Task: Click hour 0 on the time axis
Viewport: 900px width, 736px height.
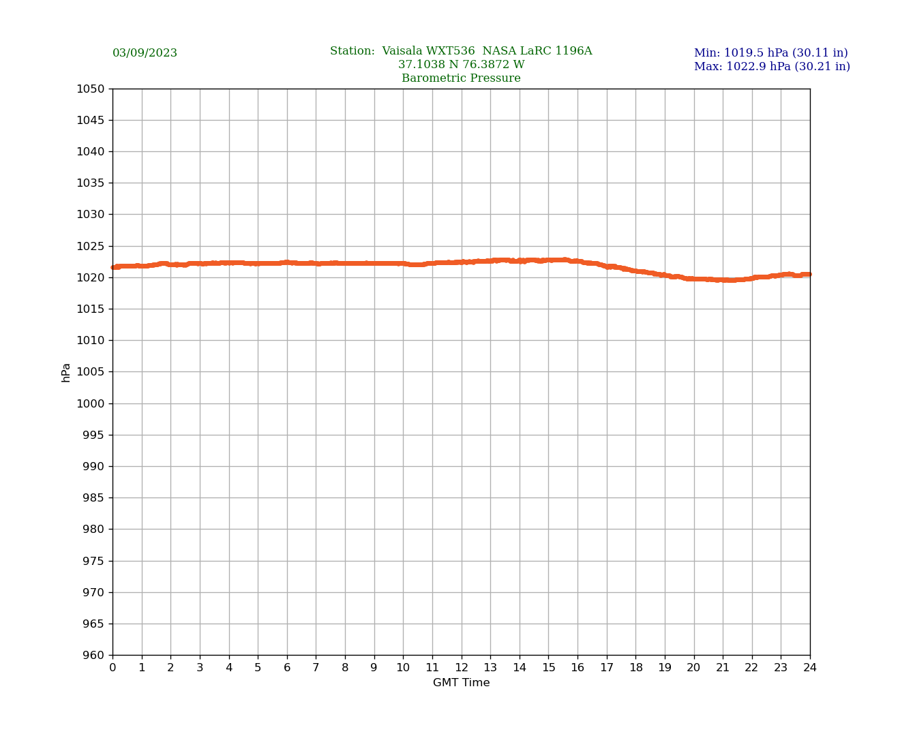Action: coord(112,668)
